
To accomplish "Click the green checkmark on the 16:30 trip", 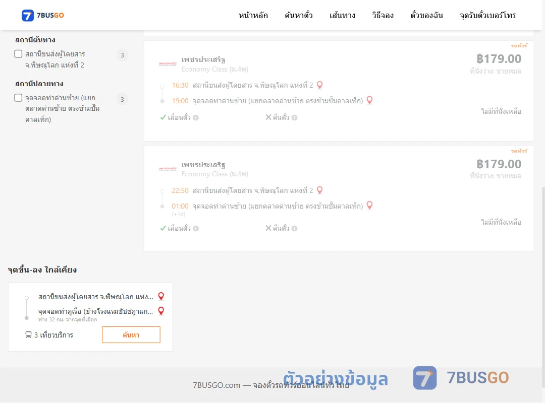I will [x=162, y=117].
